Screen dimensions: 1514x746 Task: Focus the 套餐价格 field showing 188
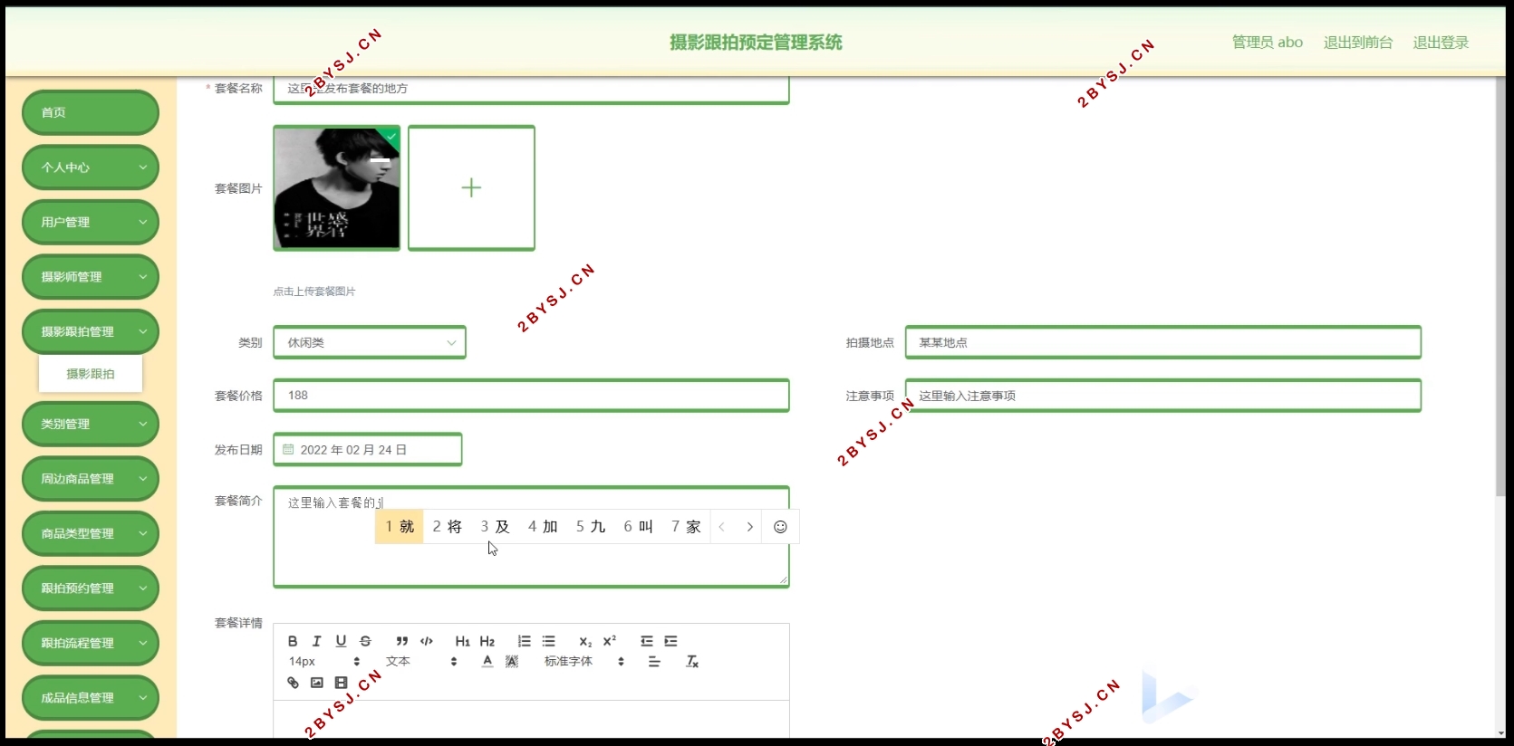(531, 396)
